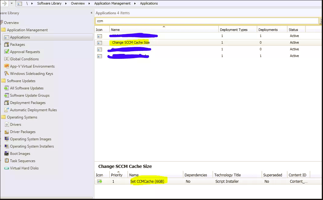This screenshot has height=200, width=323.
Task: Open the Overview node
Action: click(11, 23)
